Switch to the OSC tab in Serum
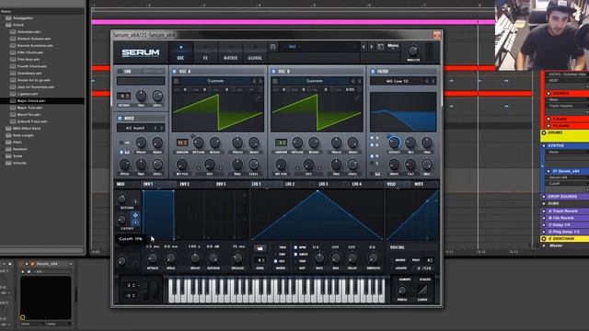The image size is (589, 331). click(x=180, y=52)
